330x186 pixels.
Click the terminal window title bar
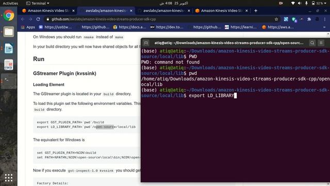229,43
